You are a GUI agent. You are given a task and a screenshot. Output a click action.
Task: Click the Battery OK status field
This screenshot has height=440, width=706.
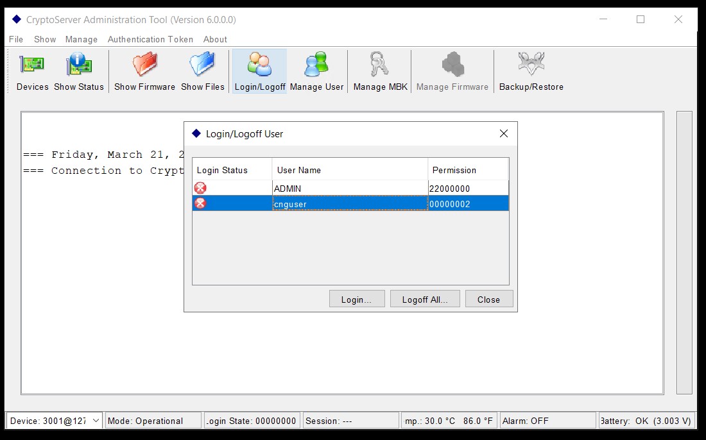click(645, 421)
